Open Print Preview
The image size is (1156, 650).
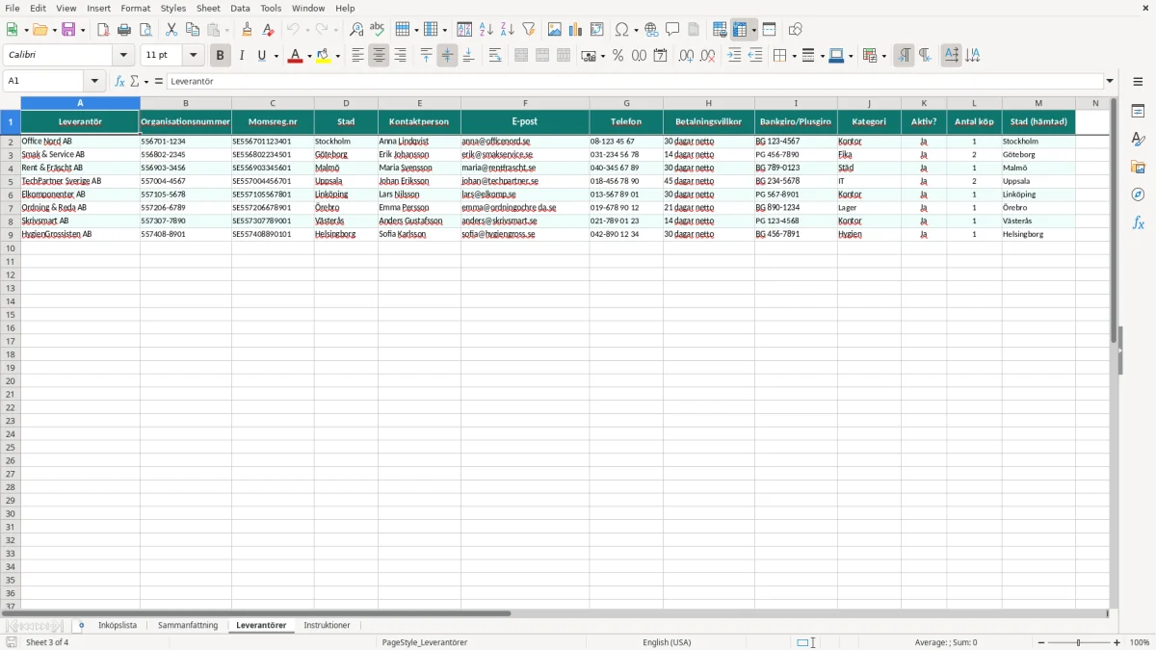coord(145,30)
